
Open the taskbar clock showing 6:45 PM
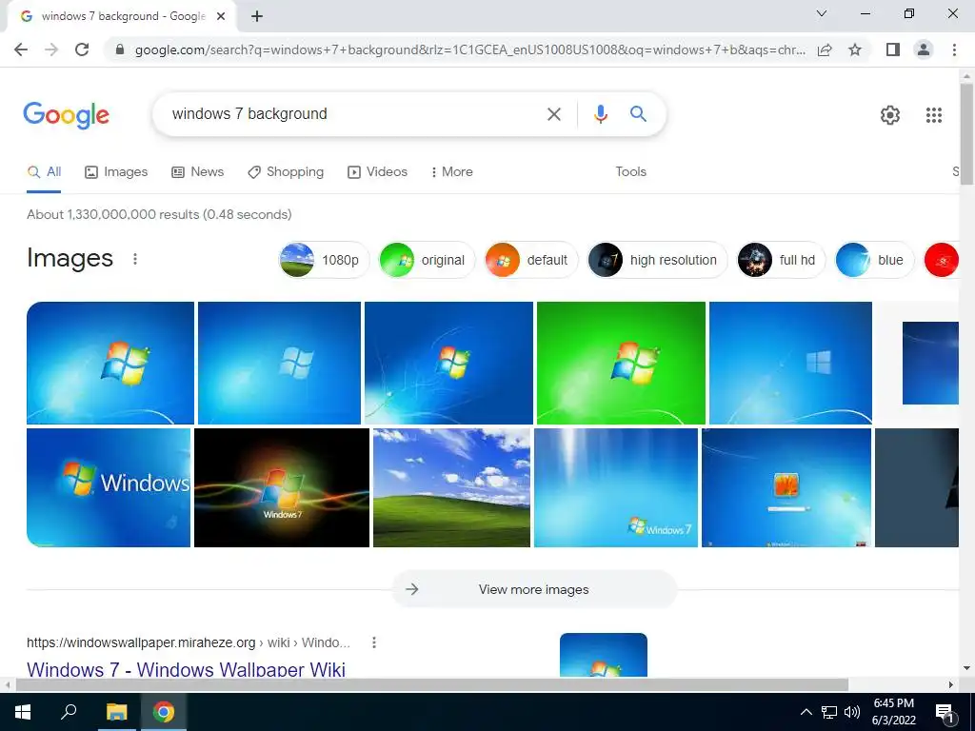pos(893,712)
